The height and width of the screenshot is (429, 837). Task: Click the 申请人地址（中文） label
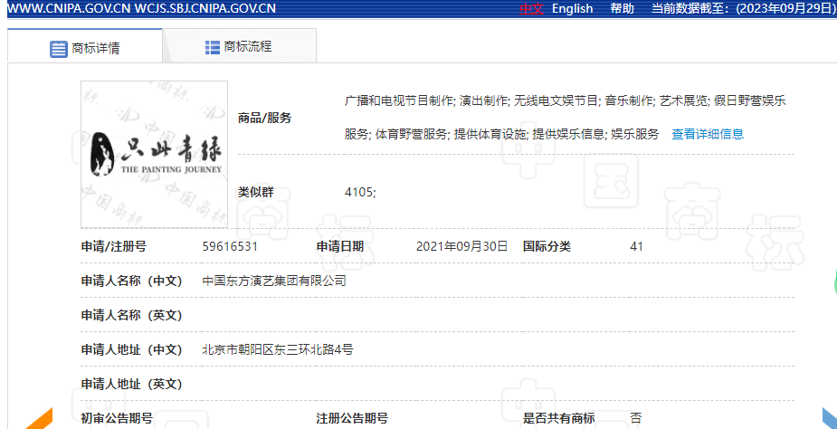(x=131, y=350)
